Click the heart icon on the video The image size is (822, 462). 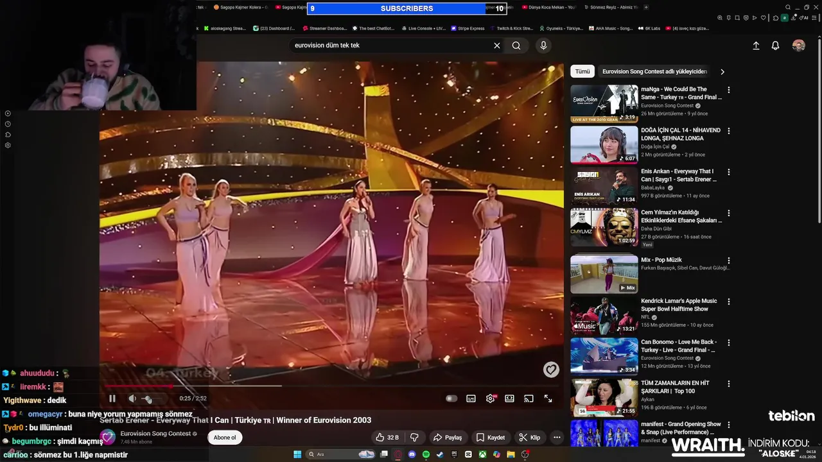551,370
